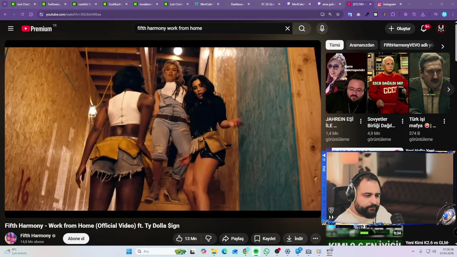Show next shorts with the right chevron

click(449, 90)
